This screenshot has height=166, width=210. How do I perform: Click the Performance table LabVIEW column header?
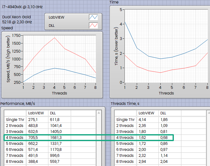(37, 113)
